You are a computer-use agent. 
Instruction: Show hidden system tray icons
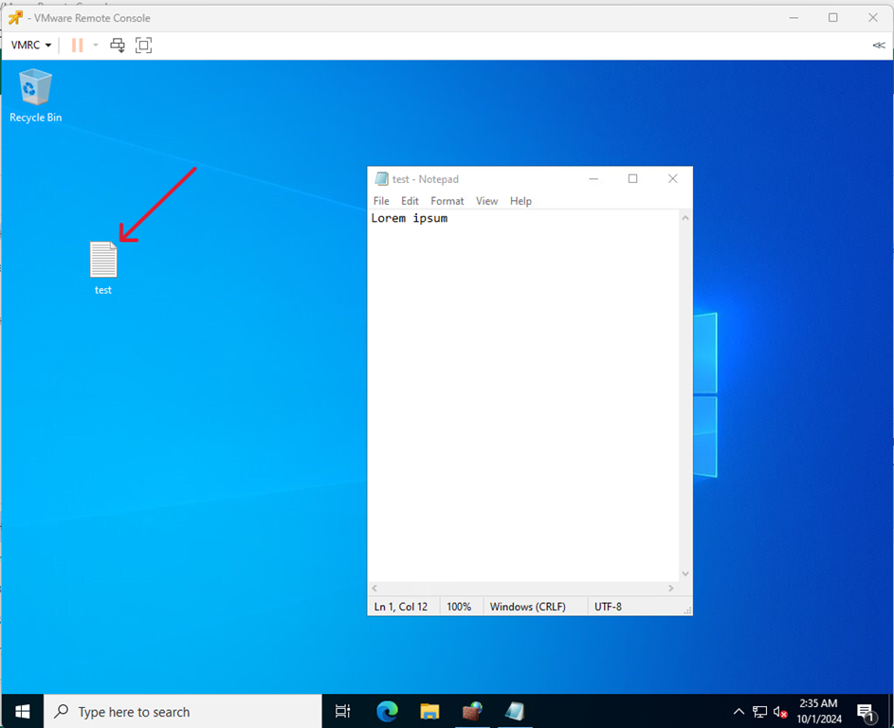[x=739, y=711]
